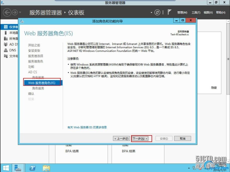Open the 视图(V) menu
Image resolution: width=230 pixels, height=172 pixels.
pyautogui.click(x=208, y=13)
